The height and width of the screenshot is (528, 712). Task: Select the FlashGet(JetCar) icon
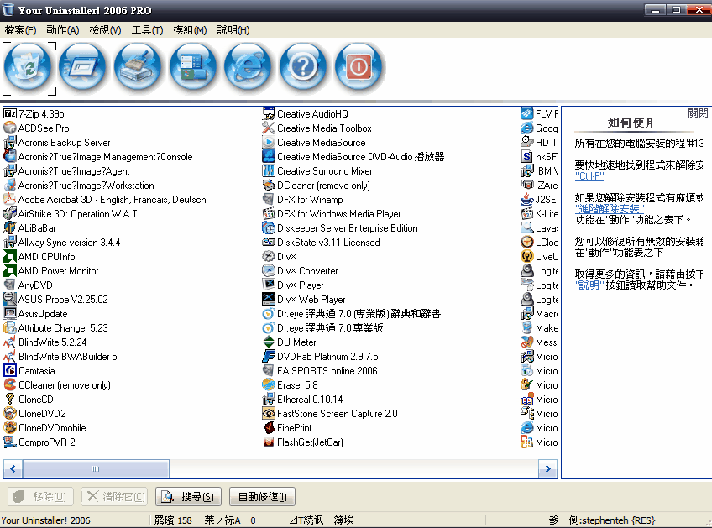click(x=269, y=442)
